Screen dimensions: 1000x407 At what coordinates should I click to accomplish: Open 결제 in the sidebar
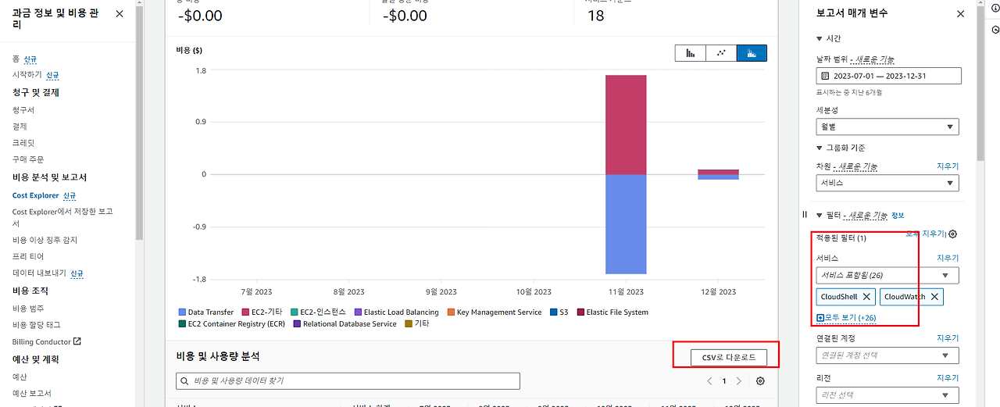click(x=20, y=127)
